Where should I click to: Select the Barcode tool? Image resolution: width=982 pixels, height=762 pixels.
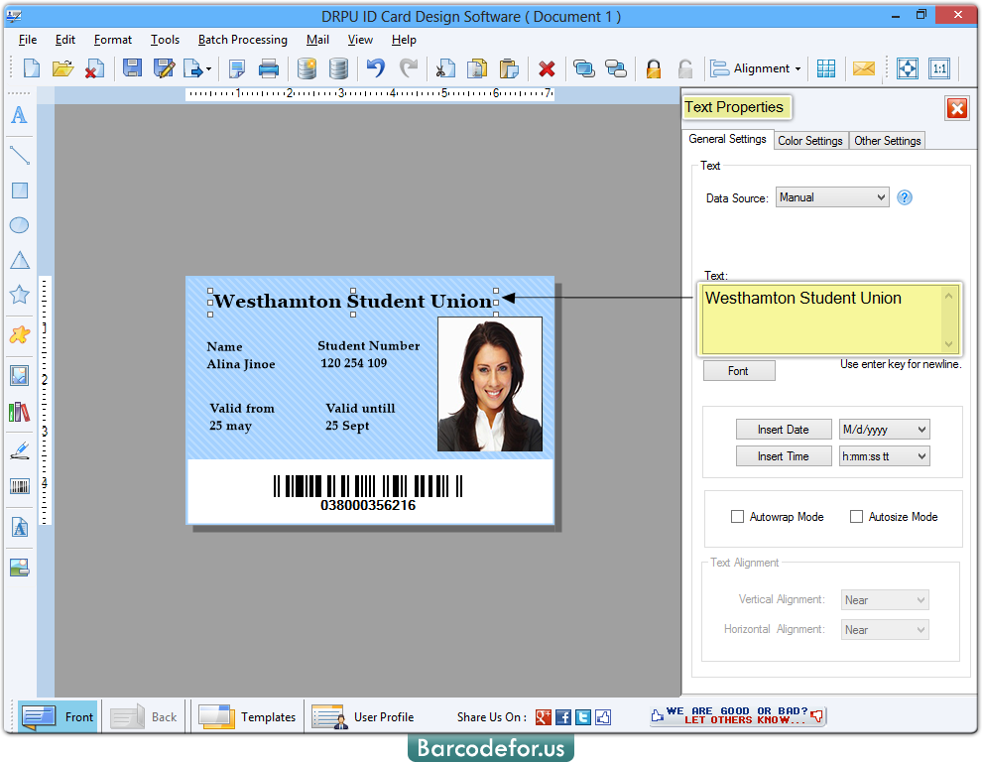(x=18, y=486)
